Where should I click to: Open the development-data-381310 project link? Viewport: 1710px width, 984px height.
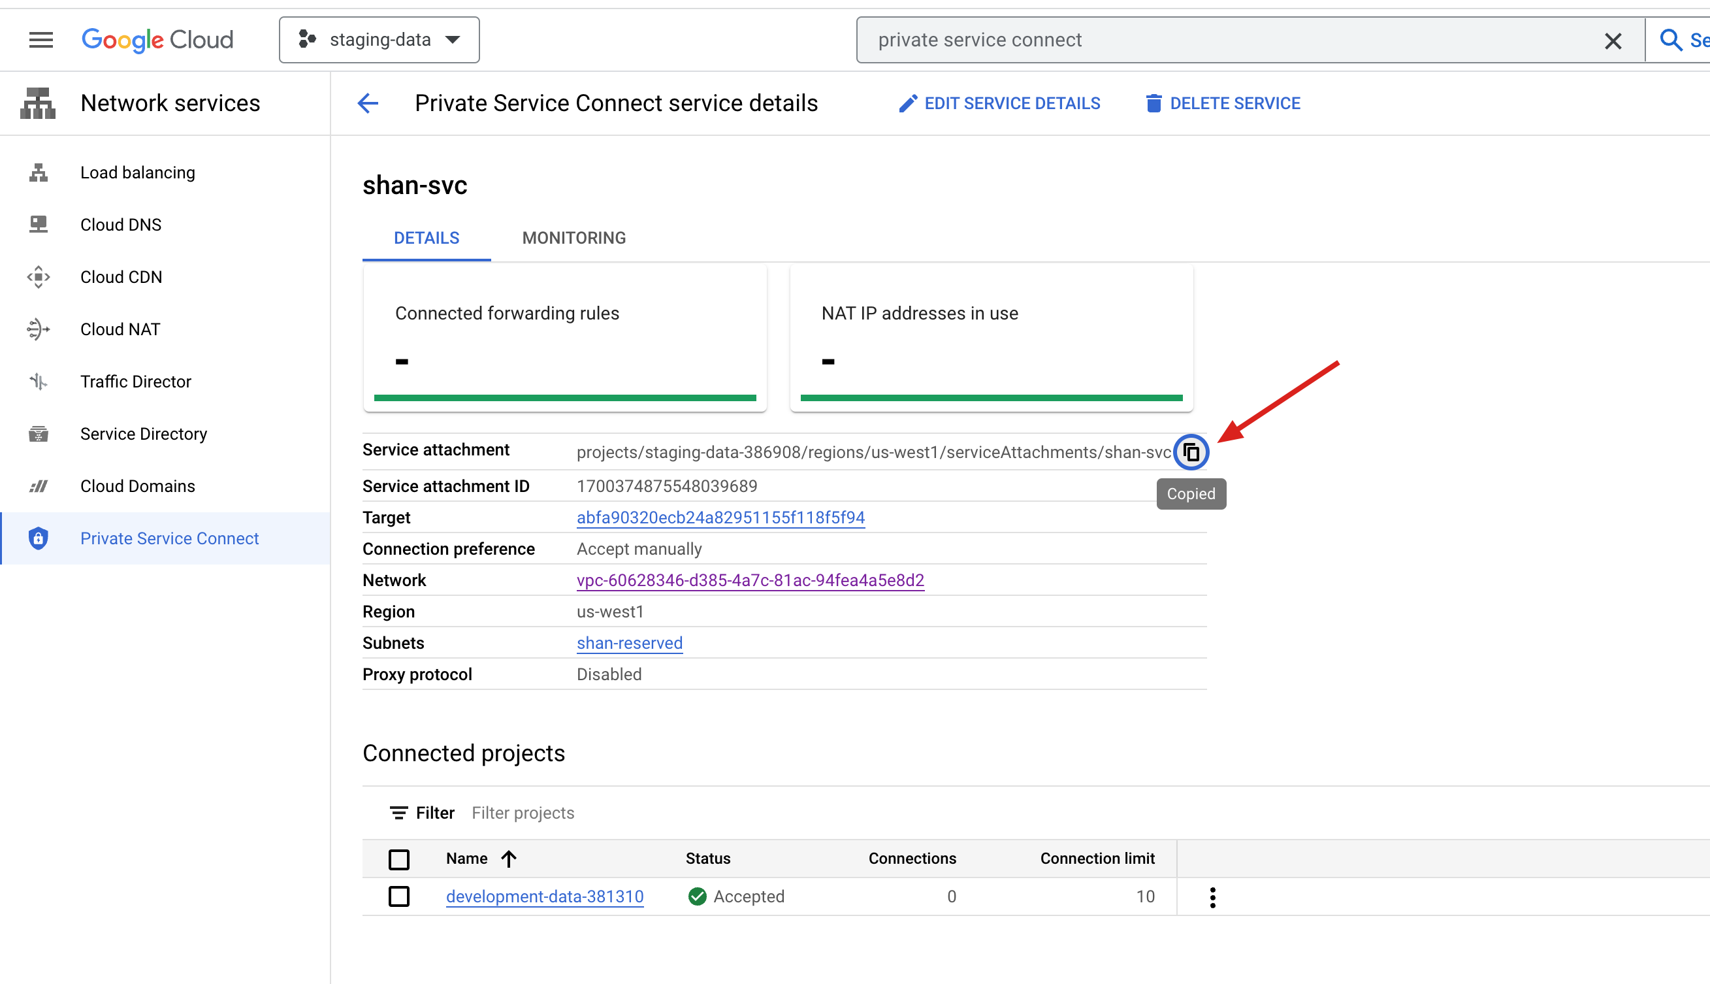tap(545, 897)
